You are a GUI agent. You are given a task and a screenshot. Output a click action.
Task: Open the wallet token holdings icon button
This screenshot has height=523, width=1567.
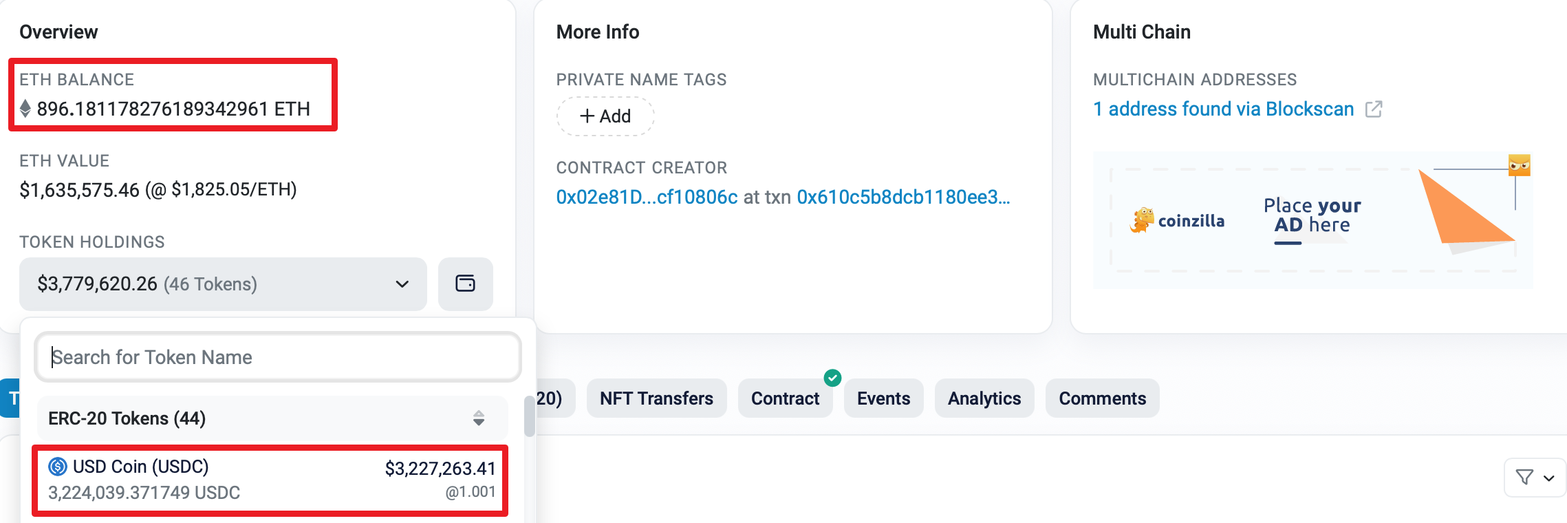click(x=465, y=284)
